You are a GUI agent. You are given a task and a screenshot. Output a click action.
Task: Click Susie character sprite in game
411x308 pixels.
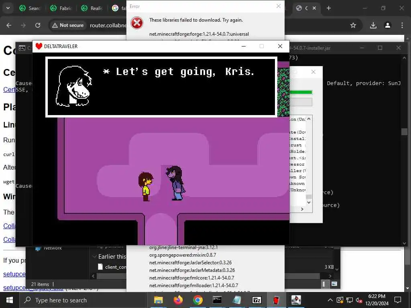(x=176, y=183)
